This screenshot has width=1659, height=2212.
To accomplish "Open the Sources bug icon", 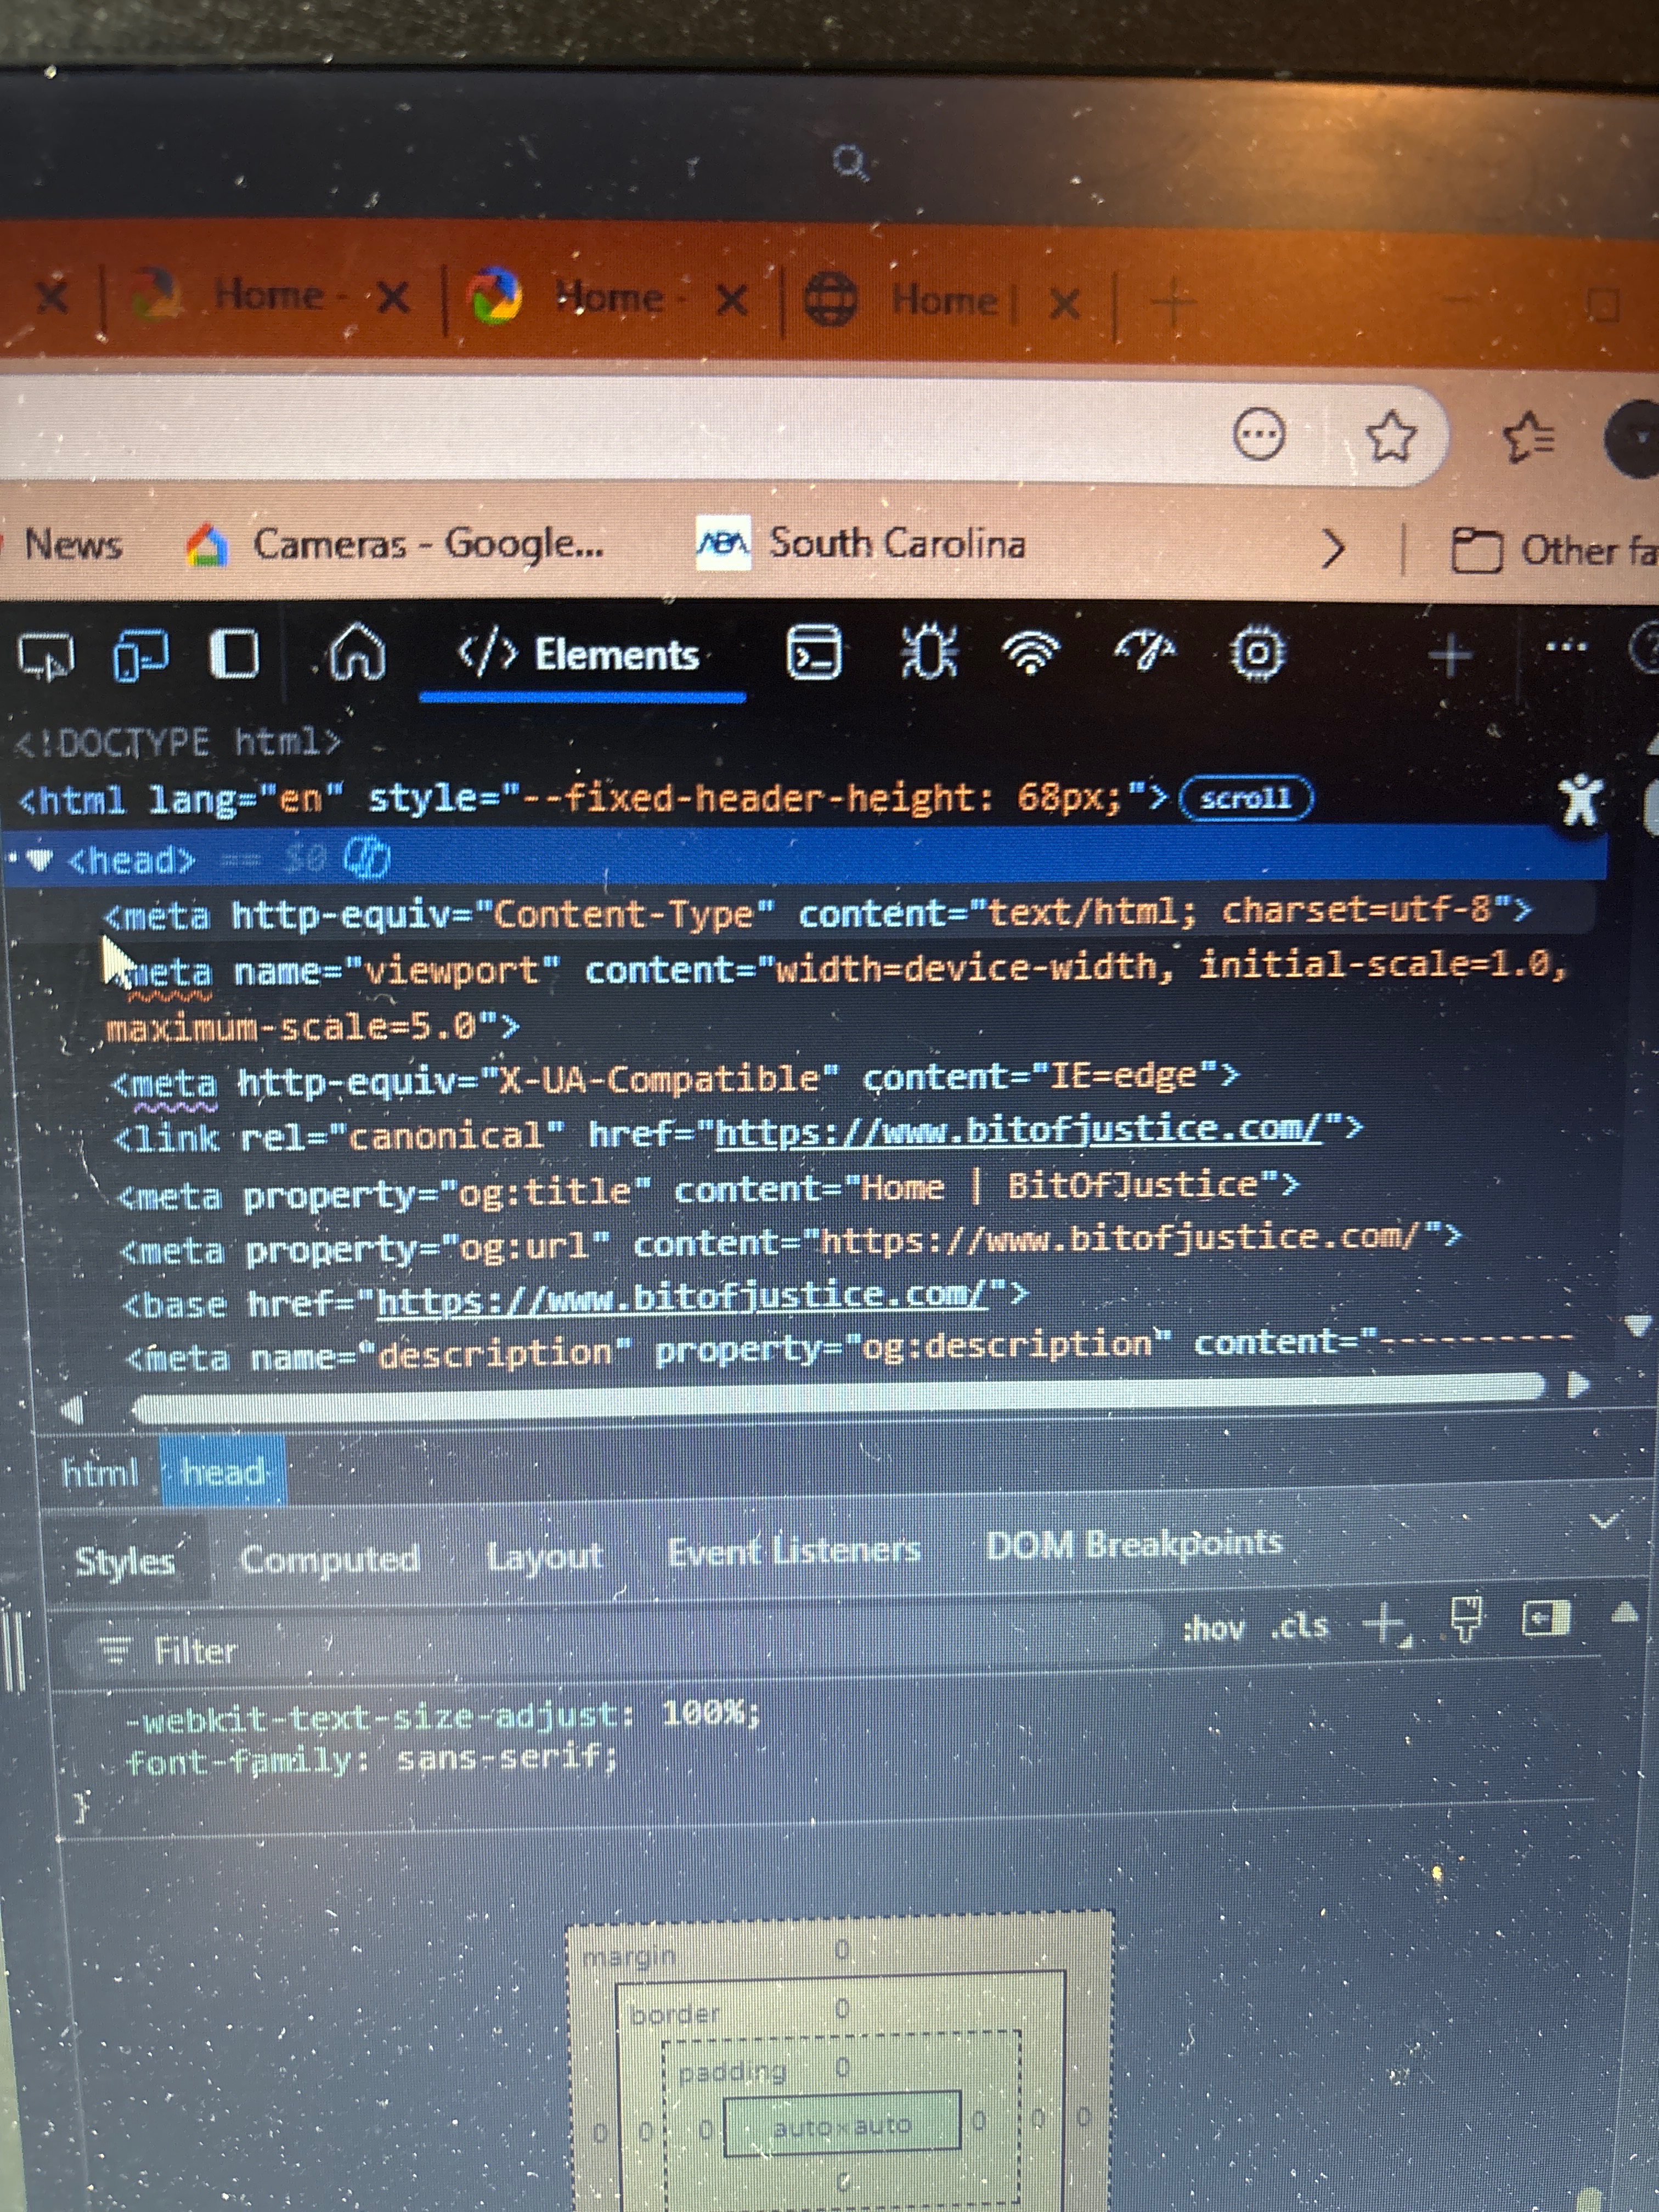I will (x=929, y=652).
